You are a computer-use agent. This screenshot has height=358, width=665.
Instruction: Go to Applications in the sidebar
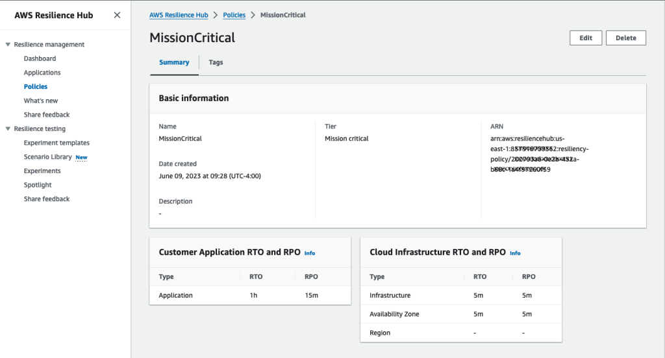click(42, 73)
